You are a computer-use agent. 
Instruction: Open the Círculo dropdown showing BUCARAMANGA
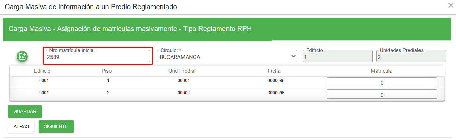227,57
